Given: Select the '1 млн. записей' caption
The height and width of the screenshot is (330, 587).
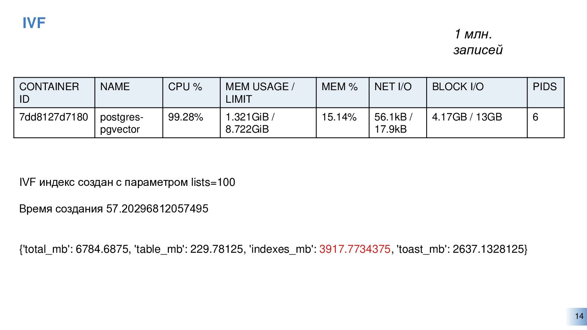Looking at the screenshot, I should 478,42.
